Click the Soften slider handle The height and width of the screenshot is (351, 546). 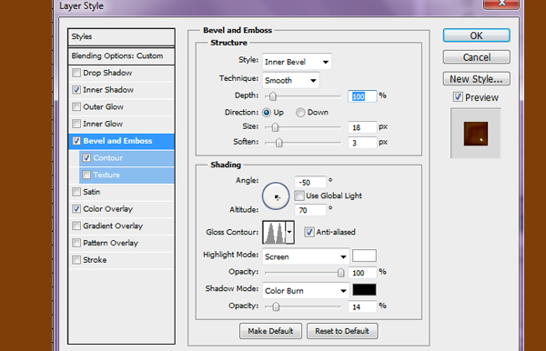(279, 143)
